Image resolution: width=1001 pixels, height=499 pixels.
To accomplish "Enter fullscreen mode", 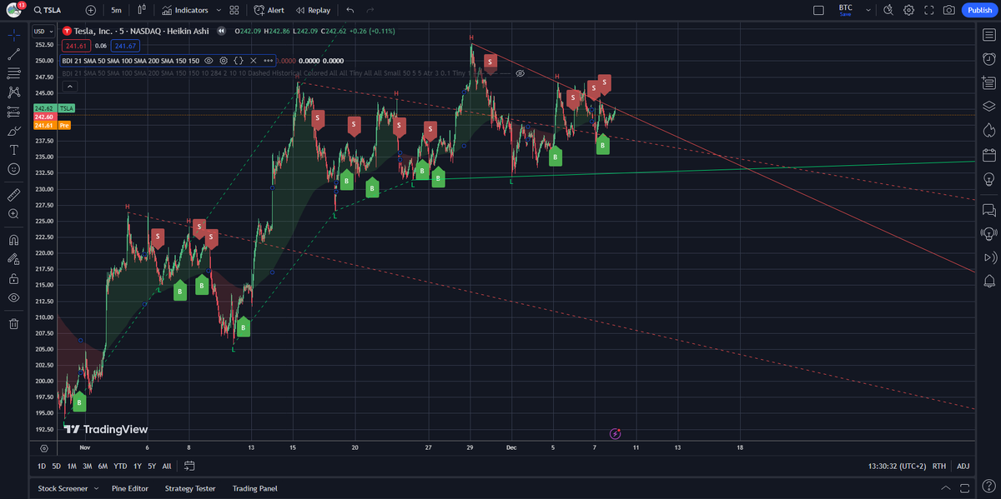I will coord(928,10).
